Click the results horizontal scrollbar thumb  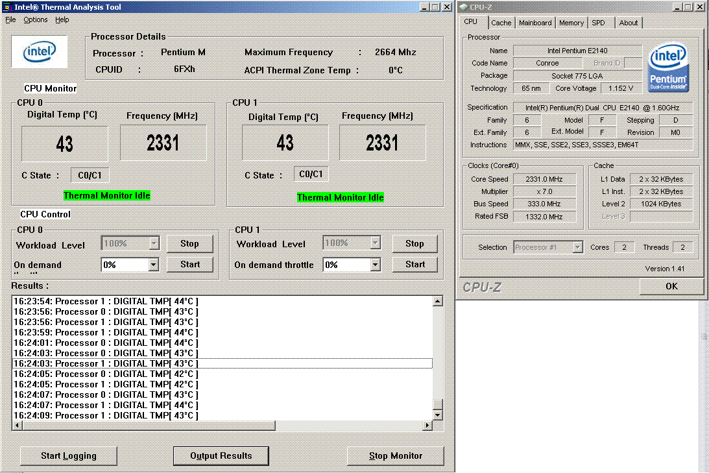point(149,425)
